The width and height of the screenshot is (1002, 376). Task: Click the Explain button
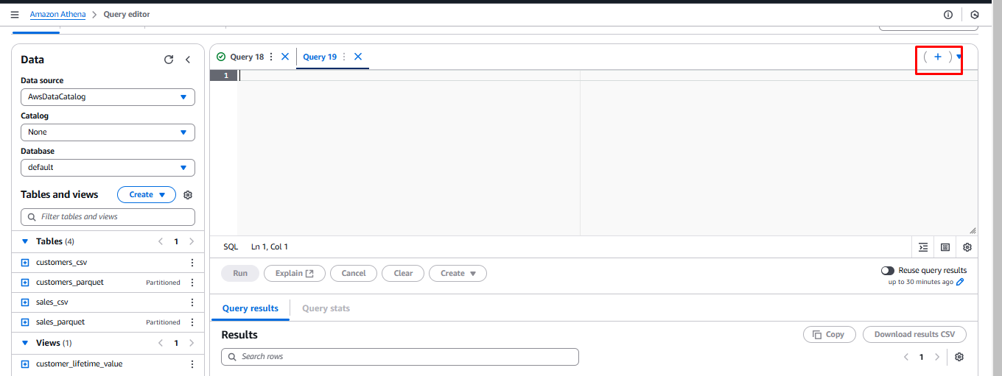click(x=294, y=273)
